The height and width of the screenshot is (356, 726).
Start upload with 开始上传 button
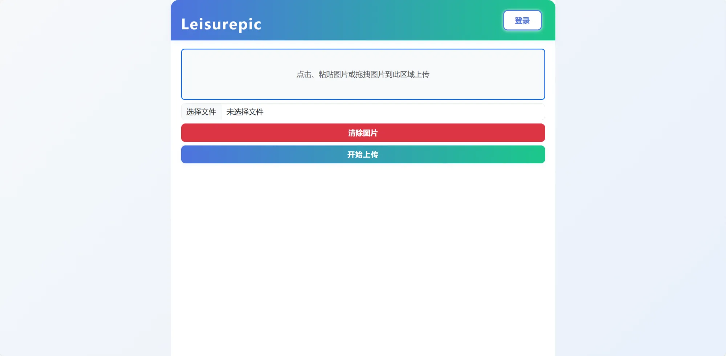(x=363, y=155)
